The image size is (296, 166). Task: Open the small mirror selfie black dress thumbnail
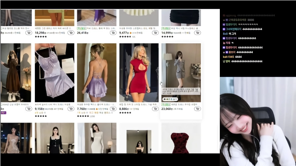(139, 141)
